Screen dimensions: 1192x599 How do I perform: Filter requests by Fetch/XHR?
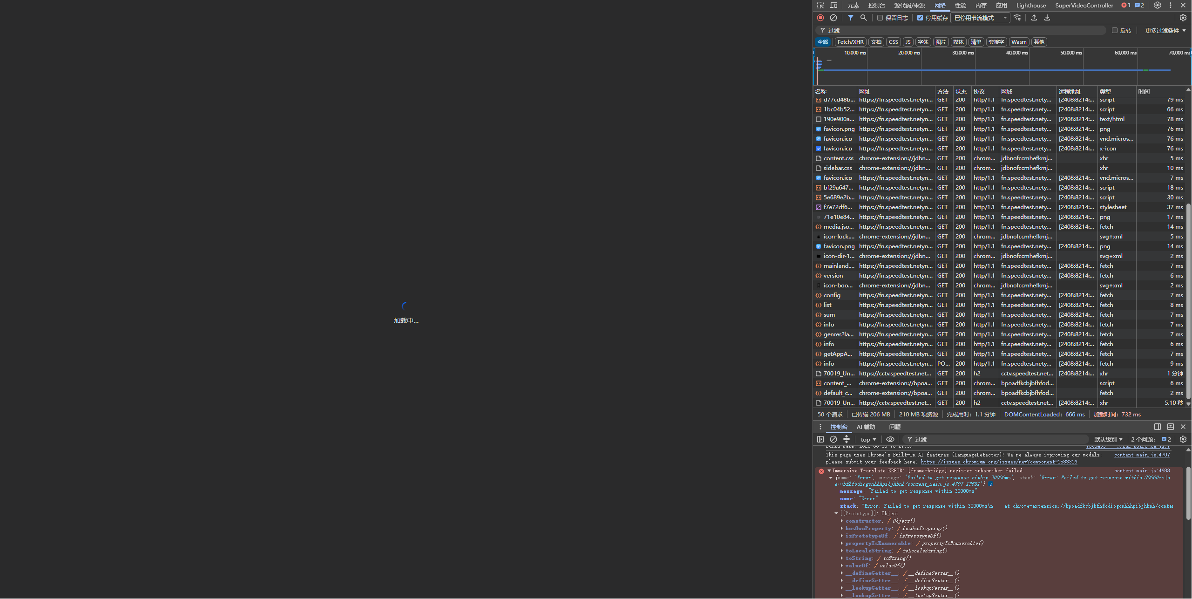click(x=850, y=42)
